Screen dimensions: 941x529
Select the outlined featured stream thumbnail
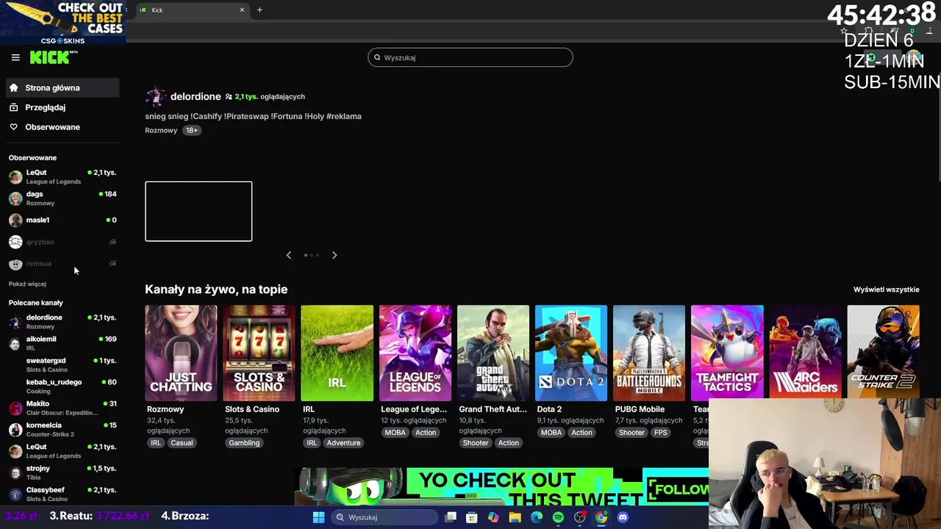point(198,211)
